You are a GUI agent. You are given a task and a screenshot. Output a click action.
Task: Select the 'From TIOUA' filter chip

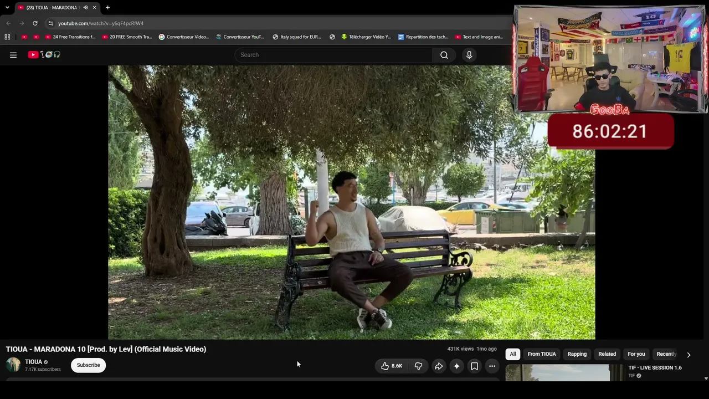(542, 354)
